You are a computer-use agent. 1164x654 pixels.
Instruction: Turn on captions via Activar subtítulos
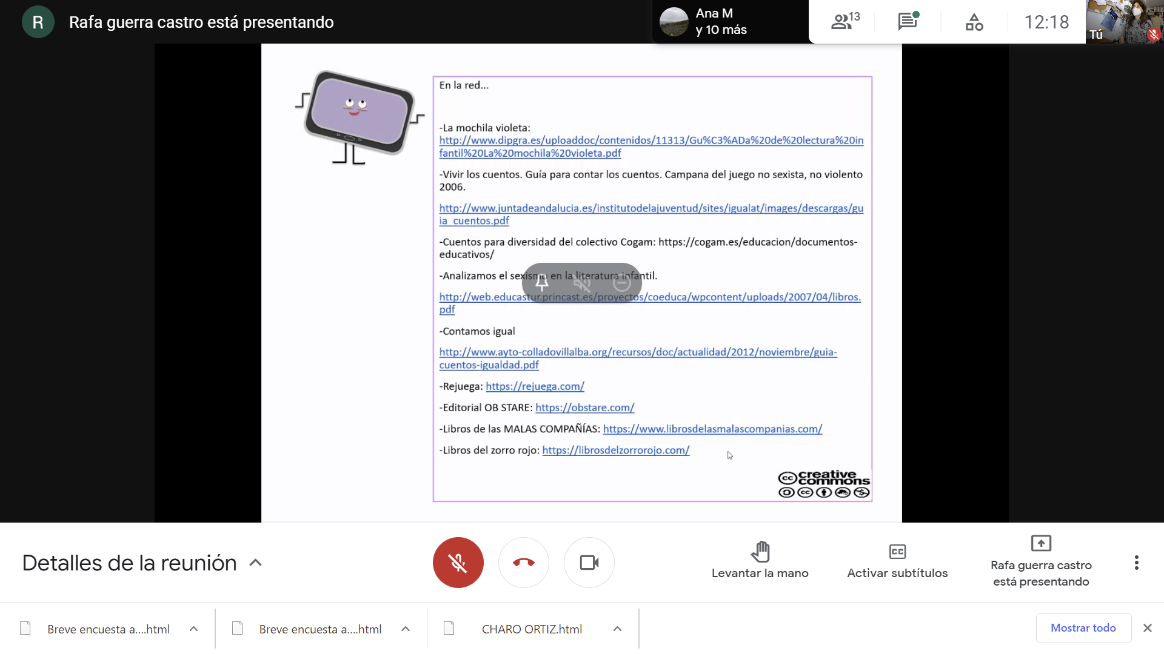897,561
